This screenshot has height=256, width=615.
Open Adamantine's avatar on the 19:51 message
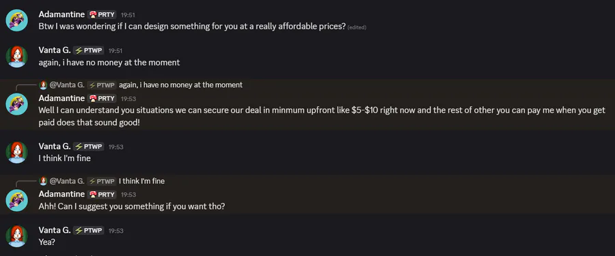coord(17,20)
